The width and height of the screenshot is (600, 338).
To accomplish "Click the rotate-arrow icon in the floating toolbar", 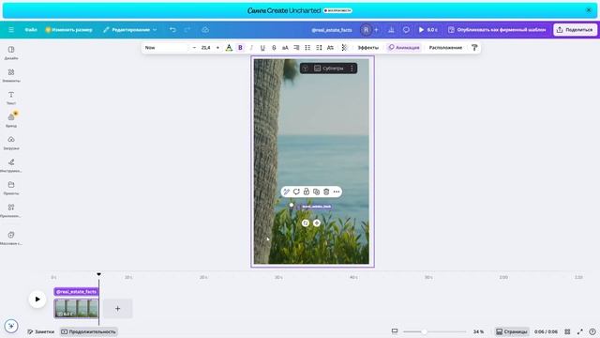I will pyautogui.click(x=296, y=192).
